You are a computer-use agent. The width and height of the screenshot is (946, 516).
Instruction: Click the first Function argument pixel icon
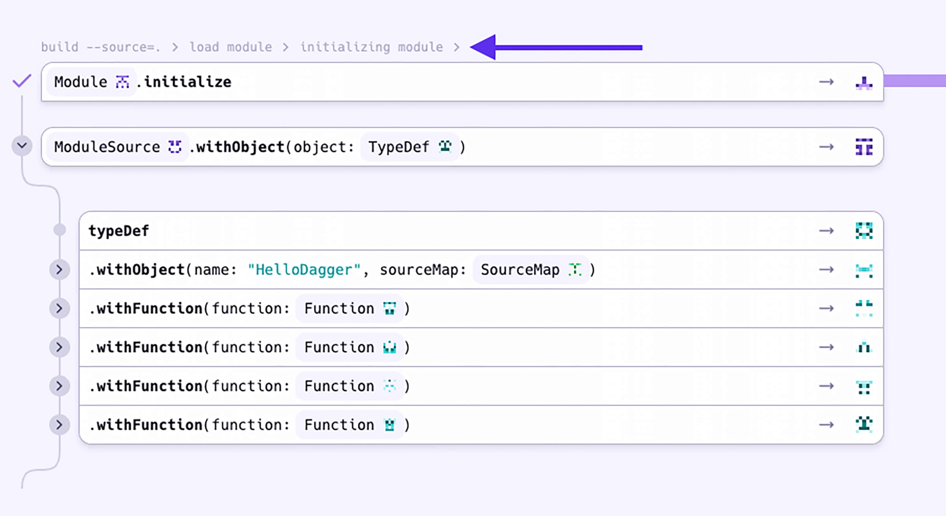pyautogui.click(x=389, y=308)
